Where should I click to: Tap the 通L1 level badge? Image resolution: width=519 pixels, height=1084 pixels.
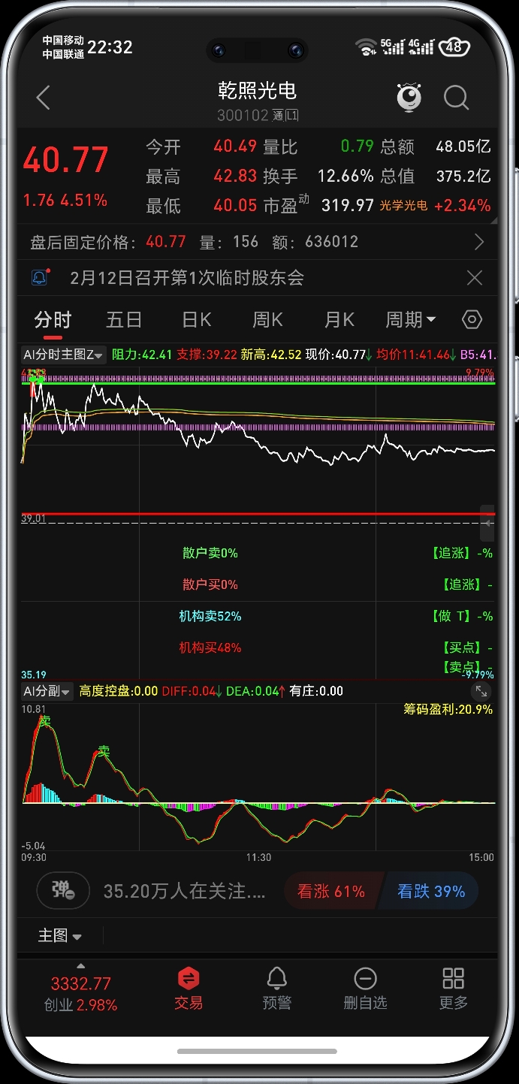[x=286, y=116]
